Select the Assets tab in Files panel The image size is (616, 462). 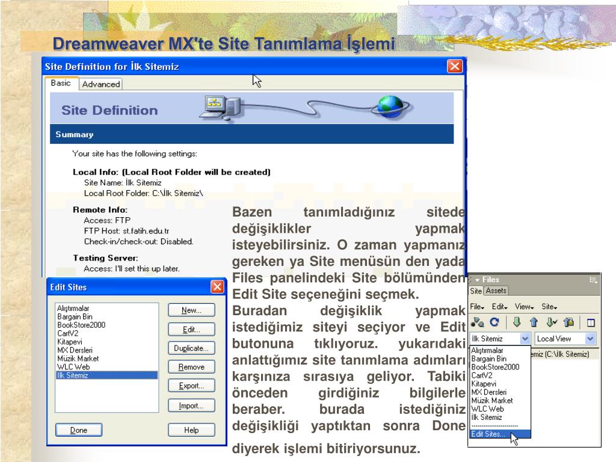(496, 291)
